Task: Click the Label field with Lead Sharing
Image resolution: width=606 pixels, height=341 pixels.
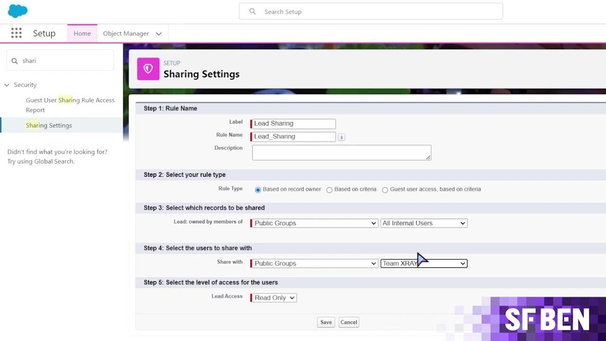Action: pos(294,124)
